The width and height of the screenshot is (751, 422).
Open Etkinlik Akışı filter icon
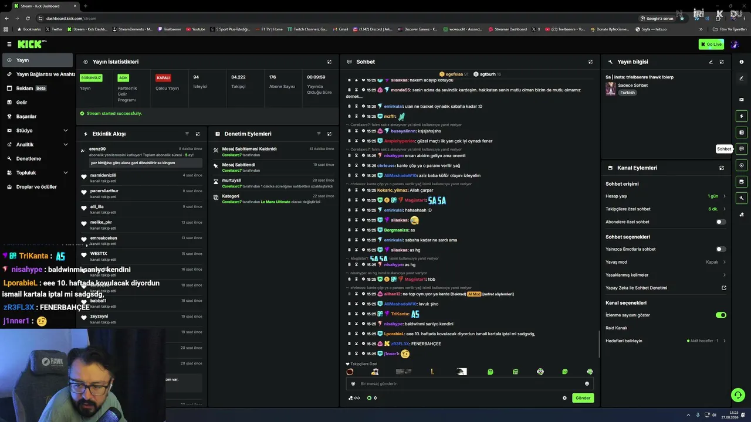pos(187,134)
